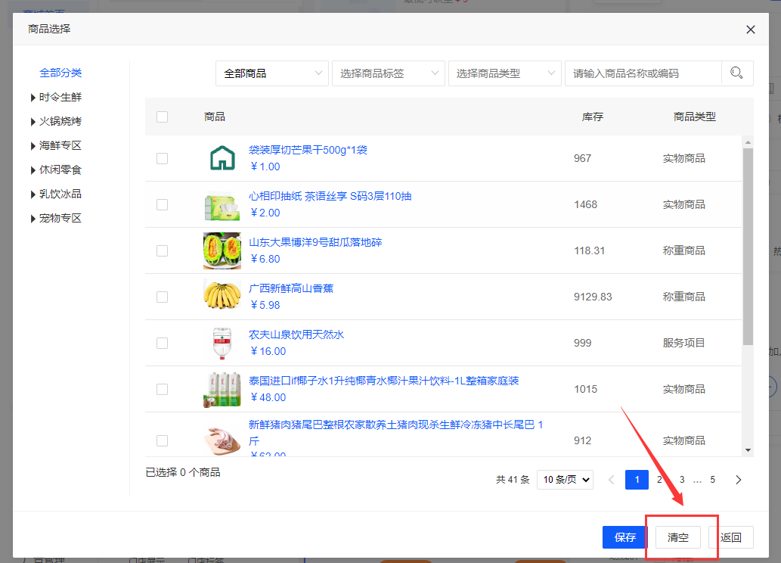Click the product list vertical scrollbar
781x563 pixels.
[x=748, y=246]
